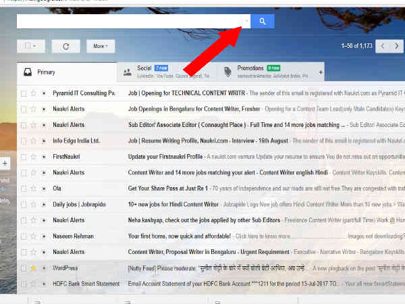Add a new inbox tab with plus
The image size is (405, 304).
tap(321, 72)
